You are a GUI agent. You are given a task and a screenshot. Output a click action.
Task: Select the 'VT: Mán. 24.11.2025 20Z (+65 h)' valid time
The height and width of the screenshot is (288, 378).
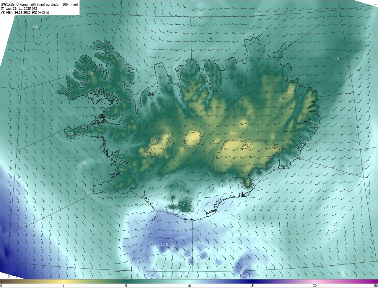tap(25, 12)
